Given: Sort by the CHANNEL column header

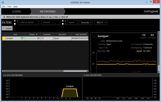Looking at the screenshot, I should [x=47, y=34].
